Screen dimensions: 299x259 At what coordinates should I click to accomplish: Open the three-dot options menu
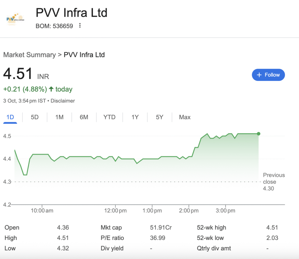[80, 26]
